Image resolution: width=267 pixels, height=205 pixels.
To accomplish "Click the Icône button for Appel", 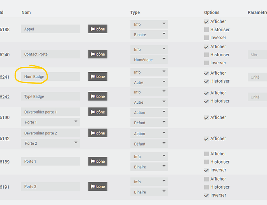I will point(98,29).
